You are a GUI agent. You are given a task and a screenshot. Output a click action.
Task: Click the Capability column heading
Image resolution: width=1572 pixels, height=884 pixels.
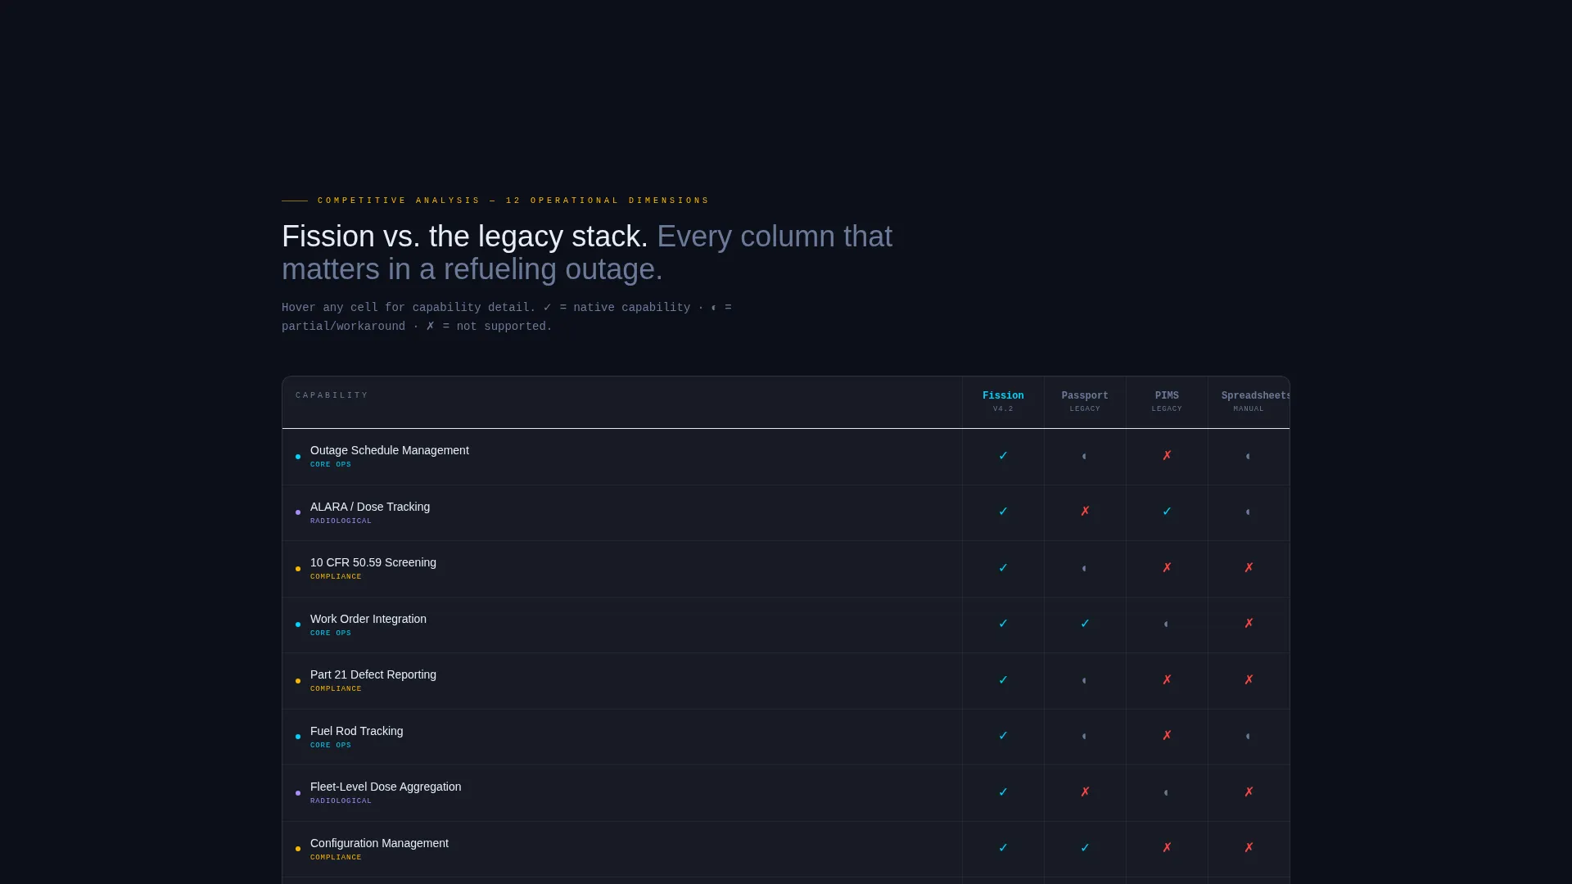(332, 395)
